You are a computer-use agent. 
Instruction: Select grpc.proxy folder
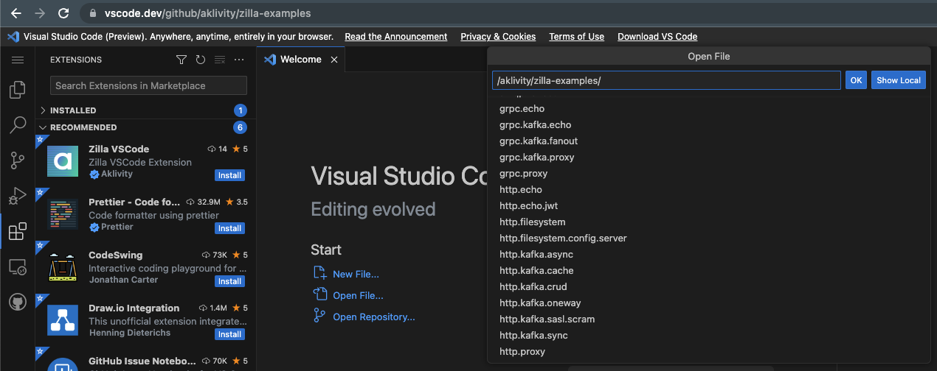click(x=708, y=174)
